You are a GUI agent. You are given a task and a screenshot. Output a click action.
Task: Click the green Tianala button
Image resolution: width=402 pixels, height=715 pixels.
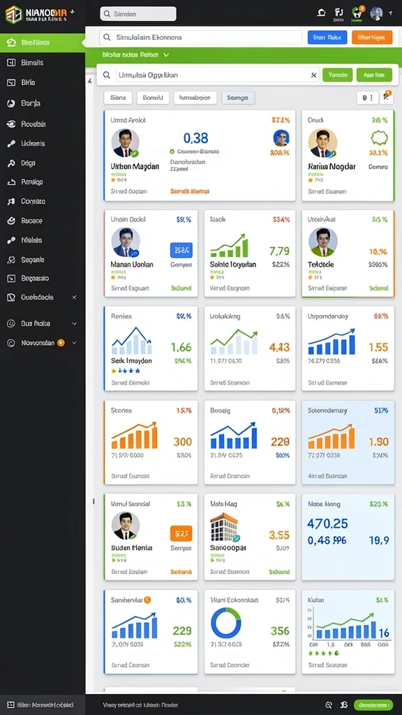[x=337, y=75]
